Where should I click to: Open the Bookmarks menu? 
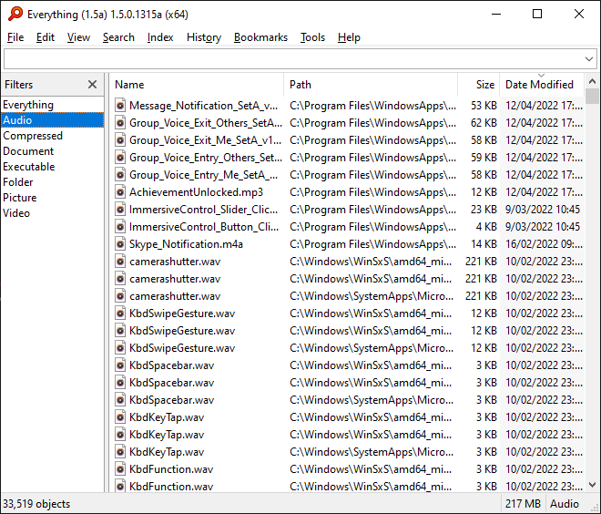point(260,37)
